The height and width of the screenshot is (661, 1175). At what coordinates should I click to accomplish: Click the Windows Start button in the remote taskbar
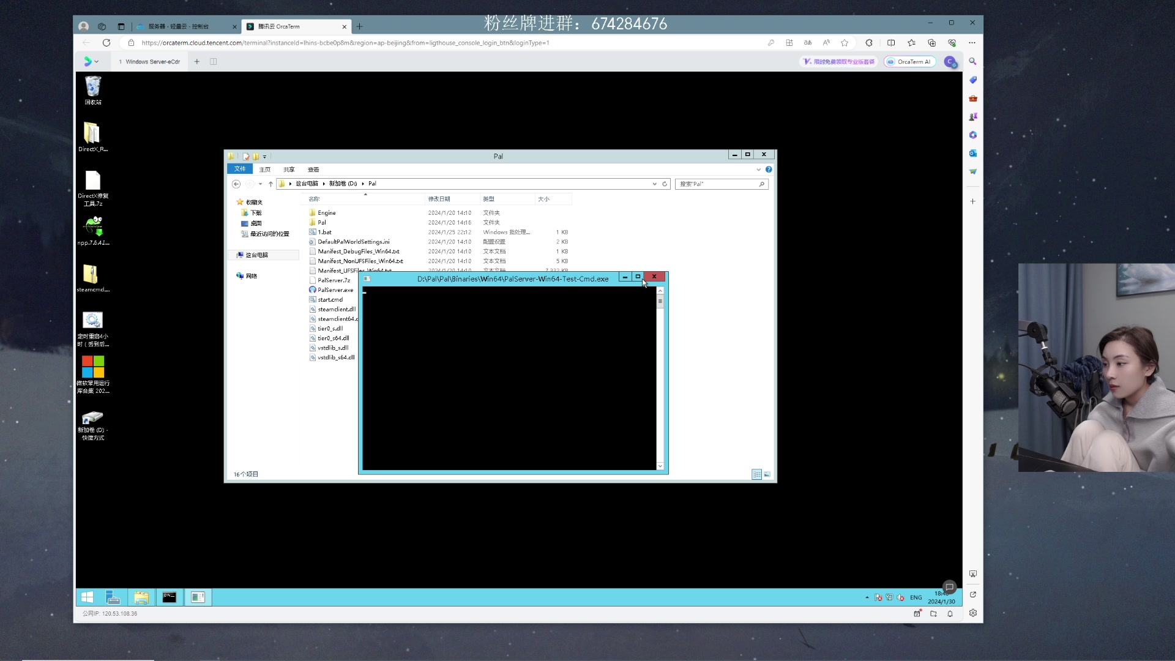pyautogui.click(x=88, y=597)
